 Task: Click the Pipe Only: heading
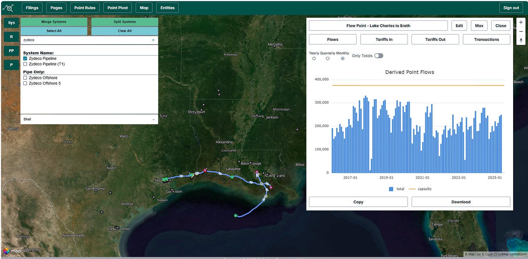34,72
